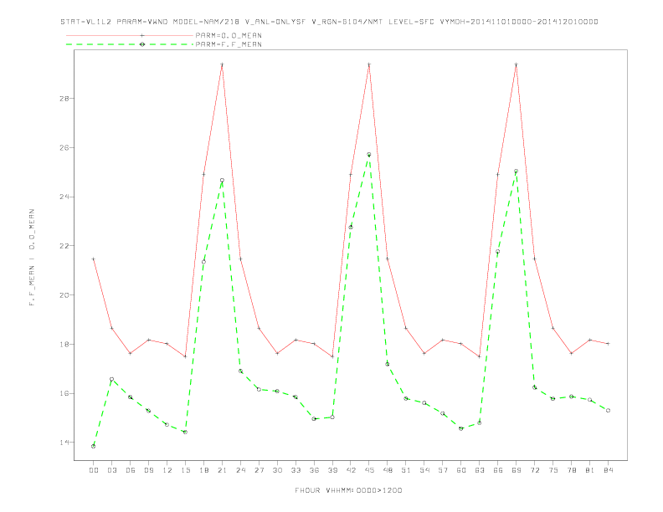Click the x-axis tick label 45

point(369,470)
